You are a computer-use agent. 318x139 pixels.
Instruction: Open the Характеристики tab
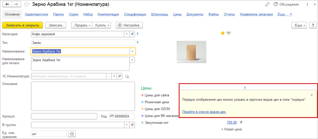point(37,14)
